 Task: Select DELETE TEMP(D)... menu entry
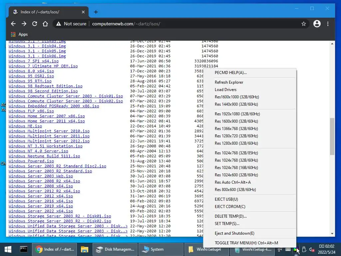pyautogui.click(x=250, y=216)
